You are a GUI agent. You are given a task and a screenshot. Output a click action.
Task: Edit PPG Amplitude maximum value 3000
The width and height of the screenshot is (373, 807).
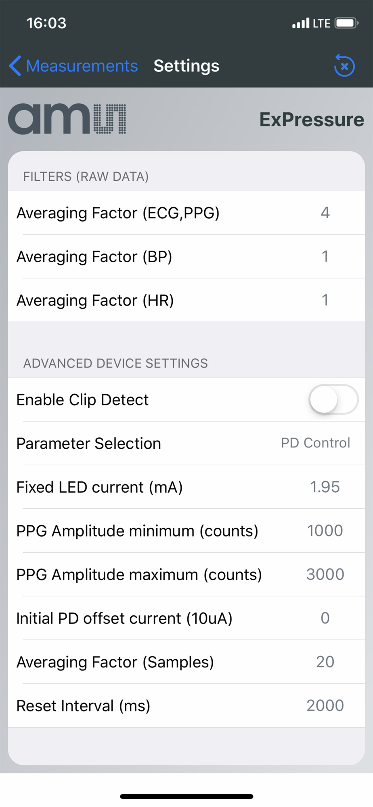click(325, 574)
